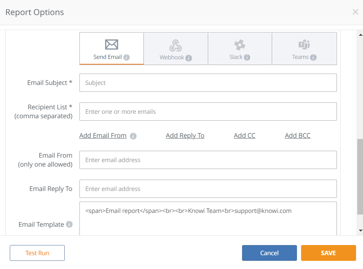Switch to the Slack tab label
This screenshot has height=269, width=363.
click(236, 57)
